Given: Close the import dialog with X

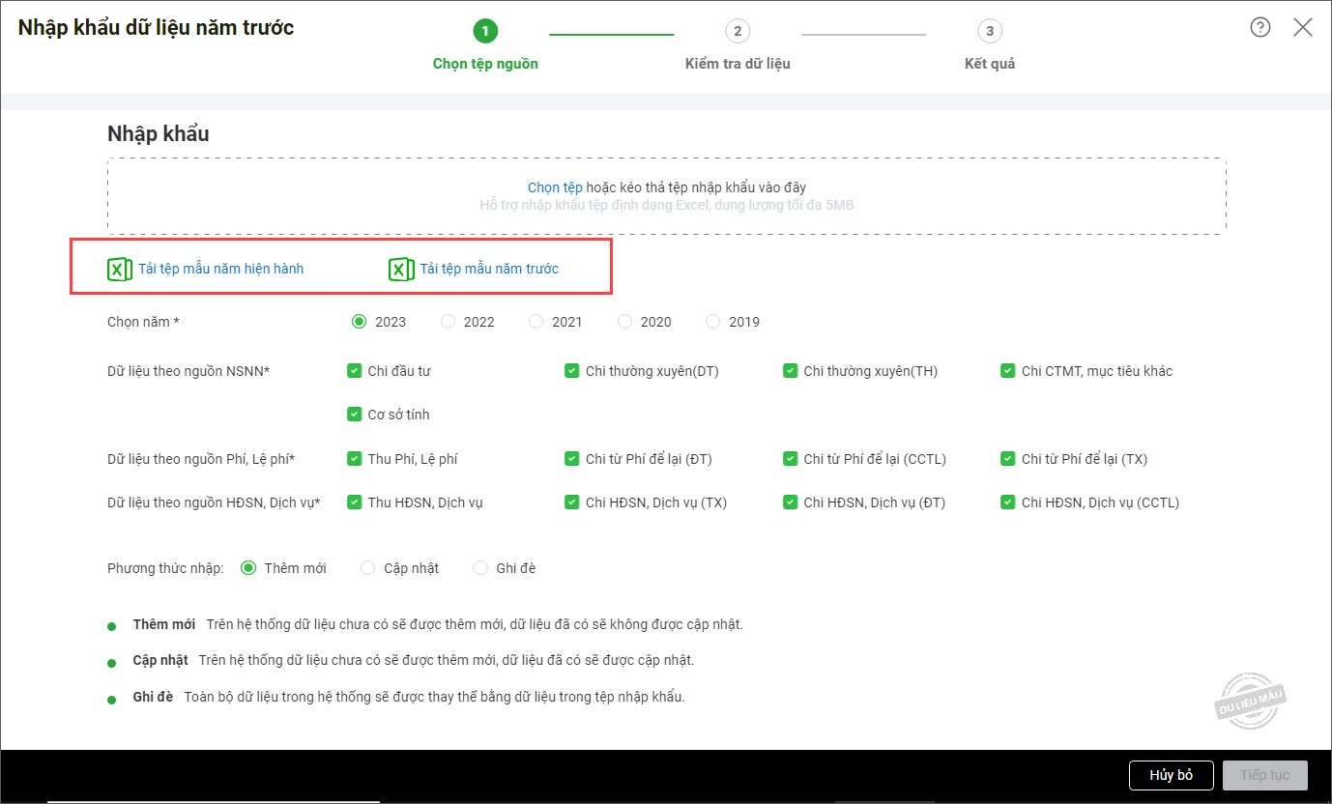Looking at the screenshot, I should tap(1302, 27).
